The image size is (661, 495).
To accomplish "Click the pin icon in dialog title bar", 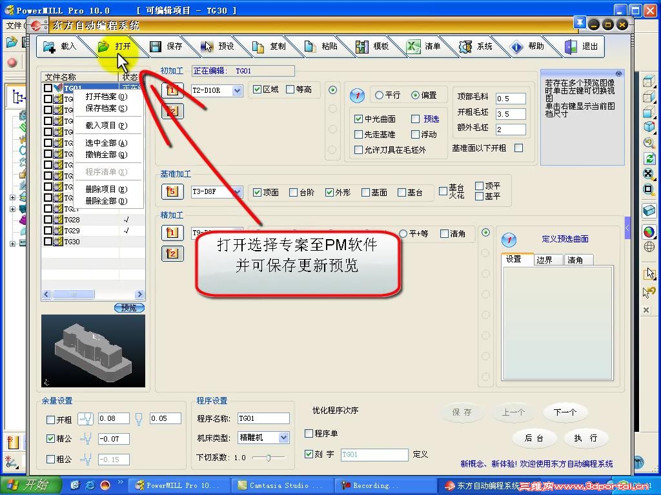I will pos(580,23).
